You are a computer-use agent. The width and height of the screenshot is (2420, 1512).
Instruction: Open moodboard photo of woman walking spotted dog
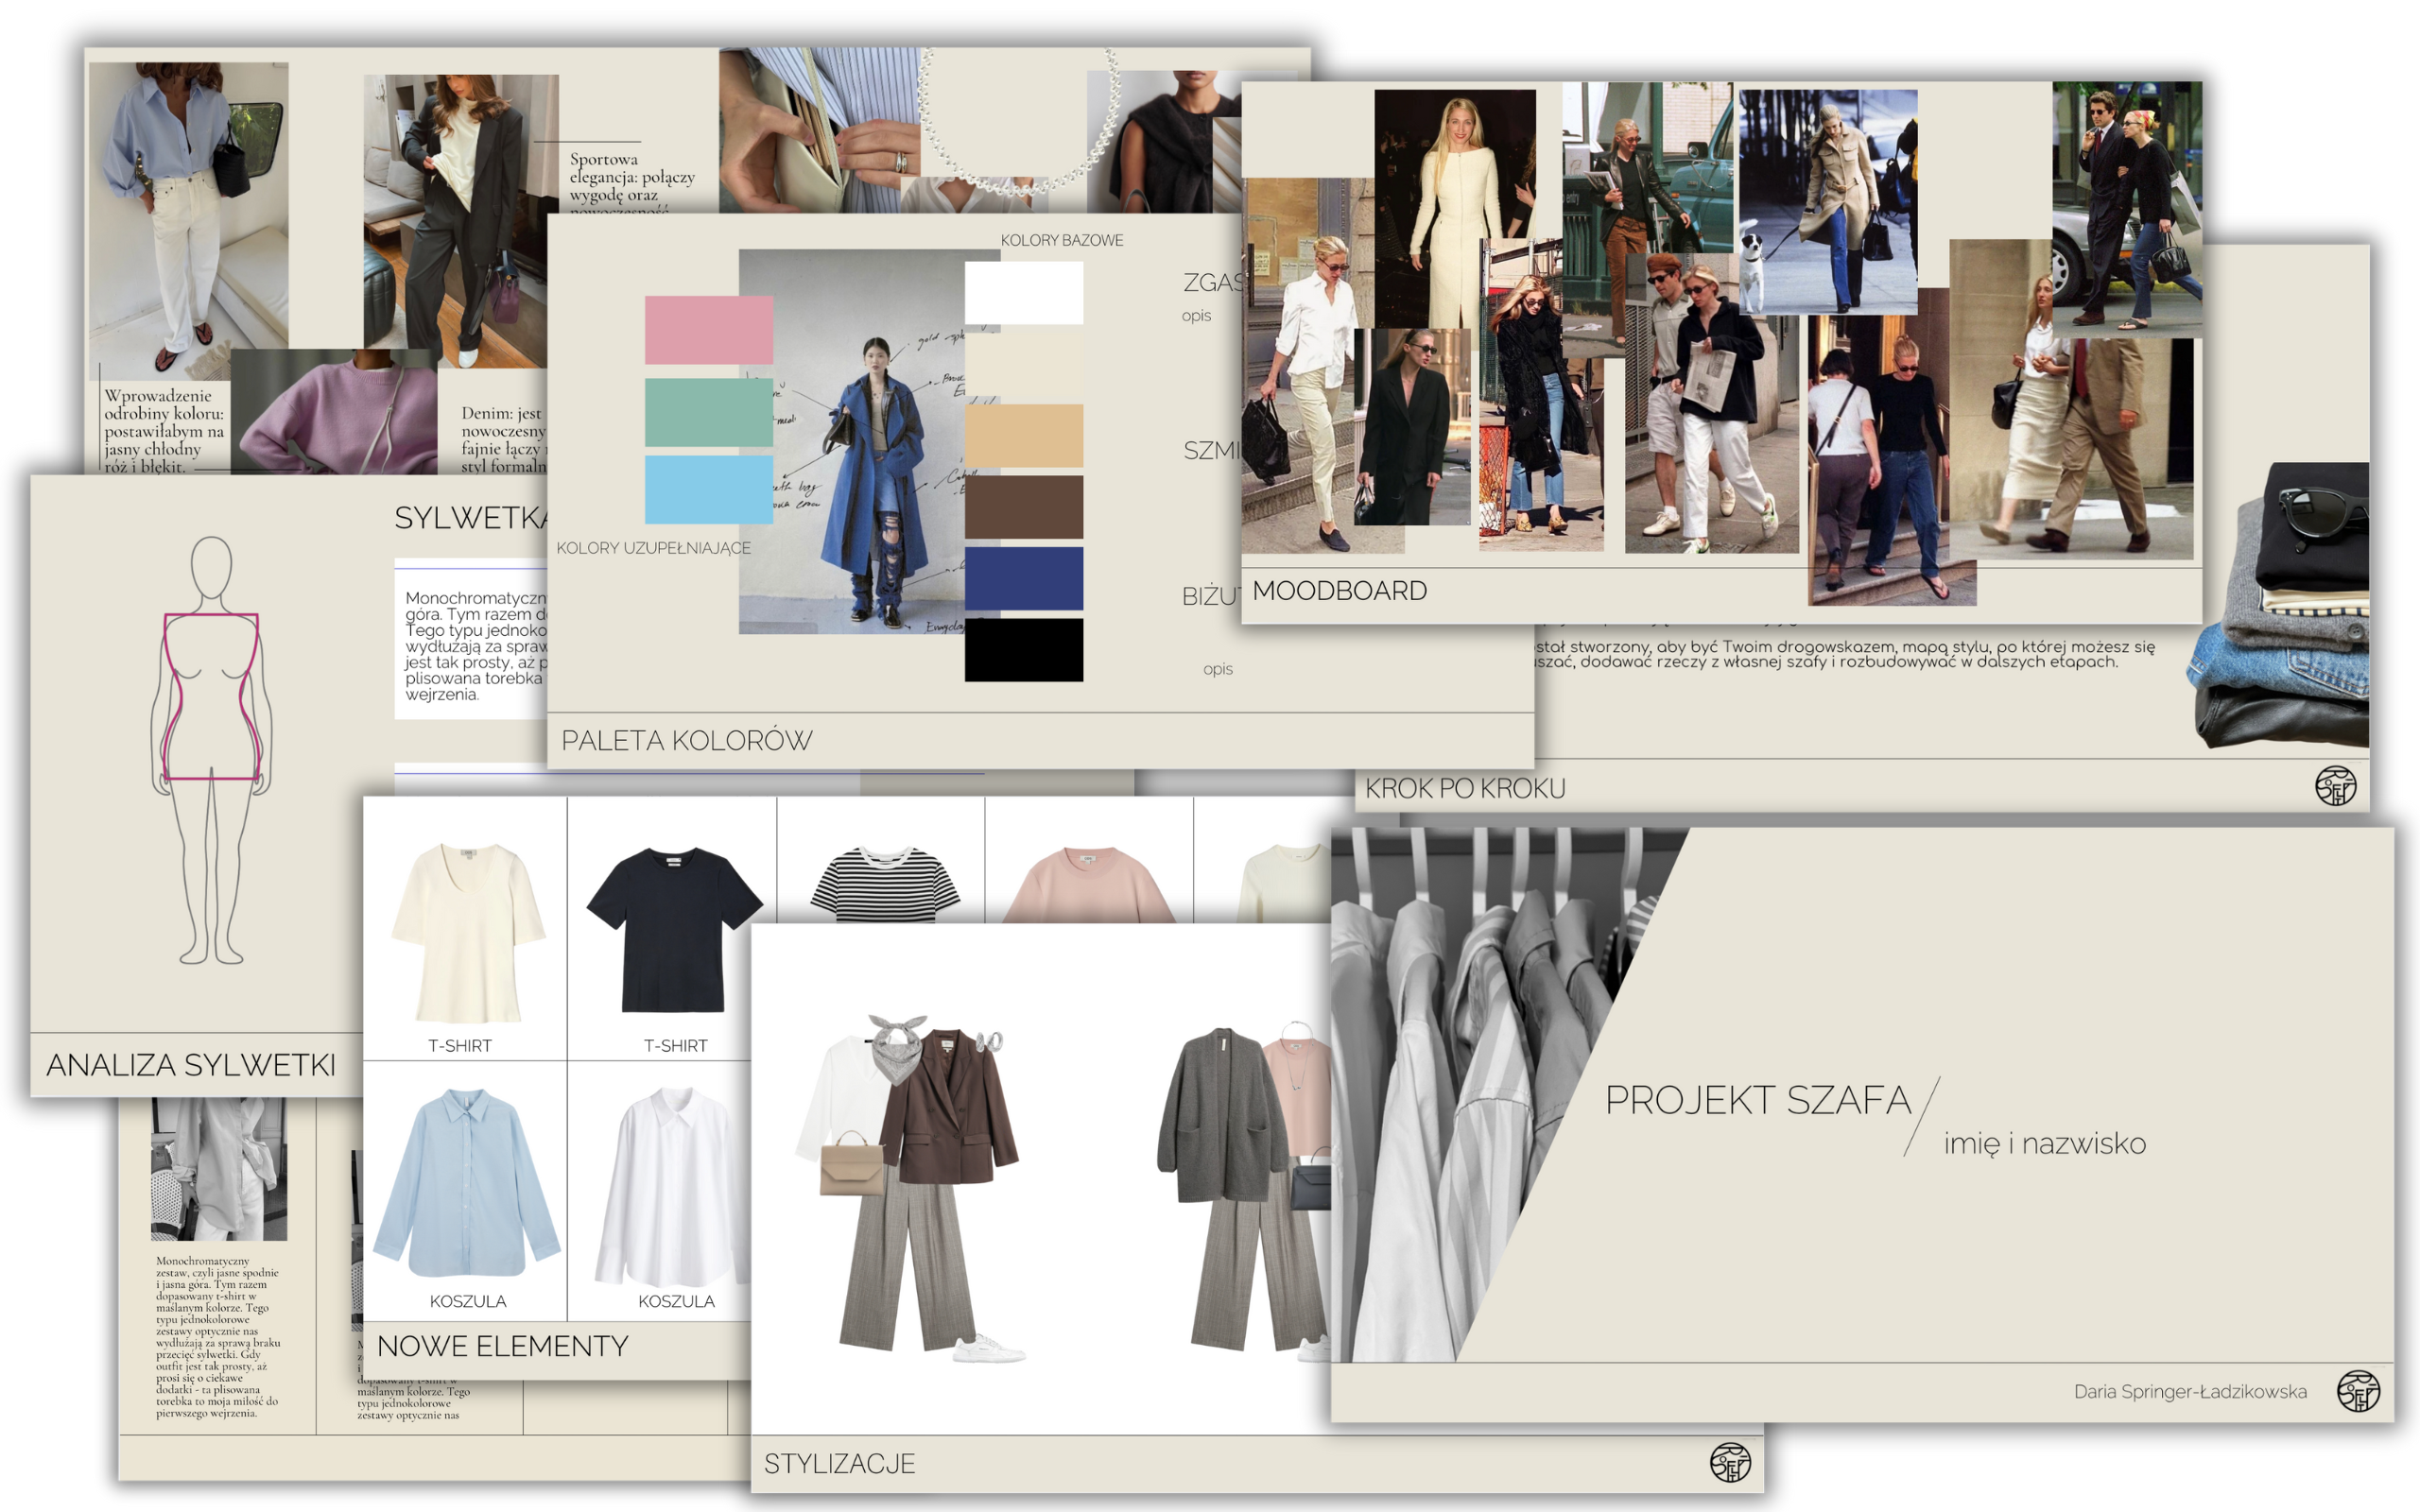(x=1828, y=202)
